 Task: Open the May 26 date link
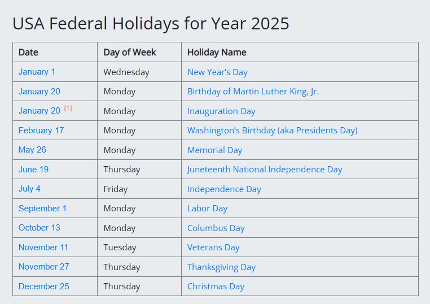pos(32,150)
